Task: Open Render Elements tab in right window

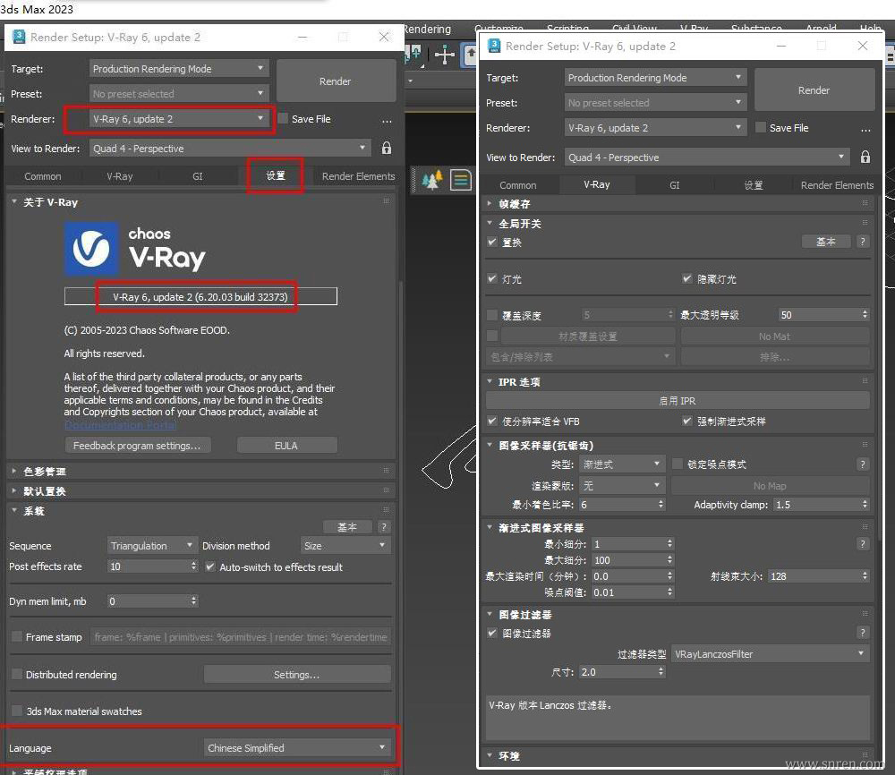Action: (837, 185)
